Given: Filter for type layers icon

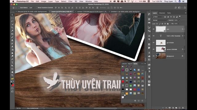Looking at the screenshot, I should coord(171,17).
